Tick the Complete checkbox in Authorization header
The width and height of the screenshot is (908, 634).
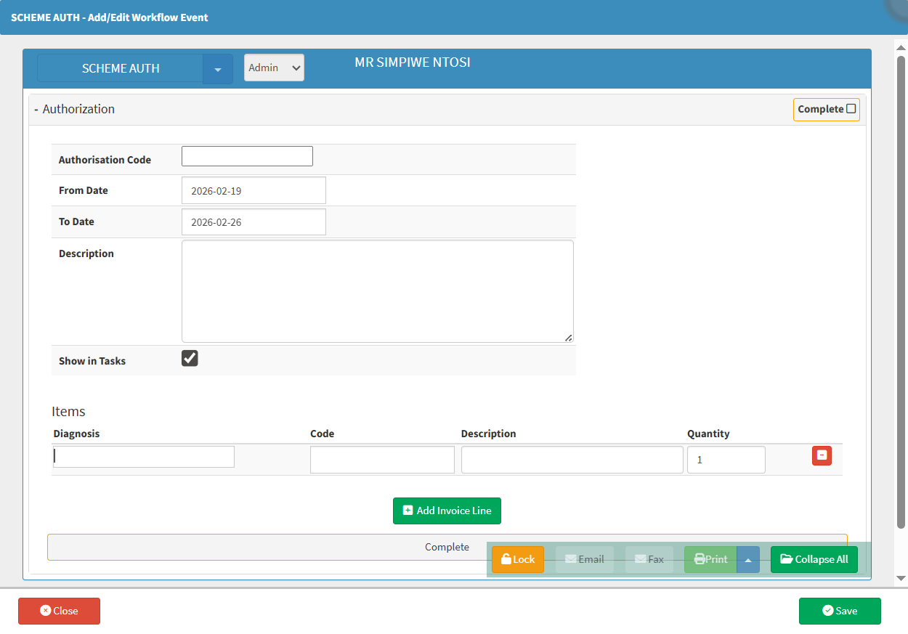click(851, 109)
